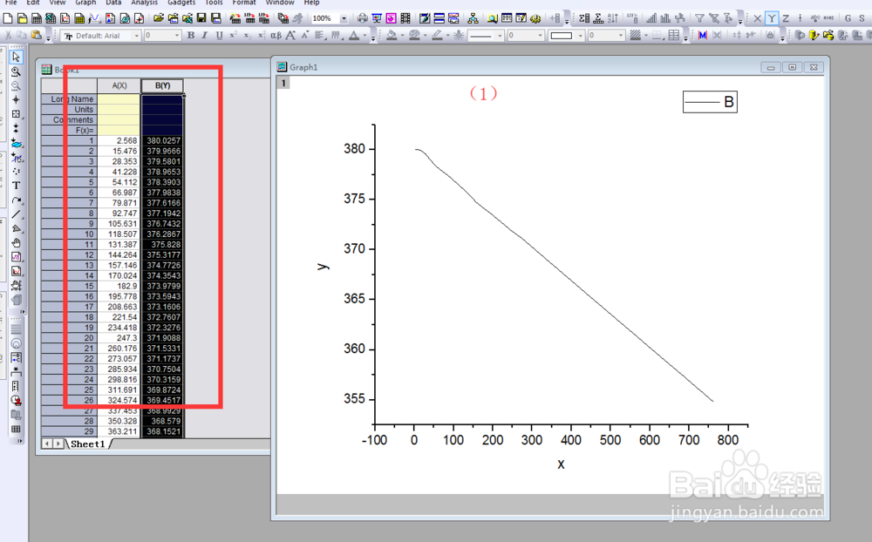872x542 pixels.
Task: Select the Line drawing tool
Action: point(16,214)
